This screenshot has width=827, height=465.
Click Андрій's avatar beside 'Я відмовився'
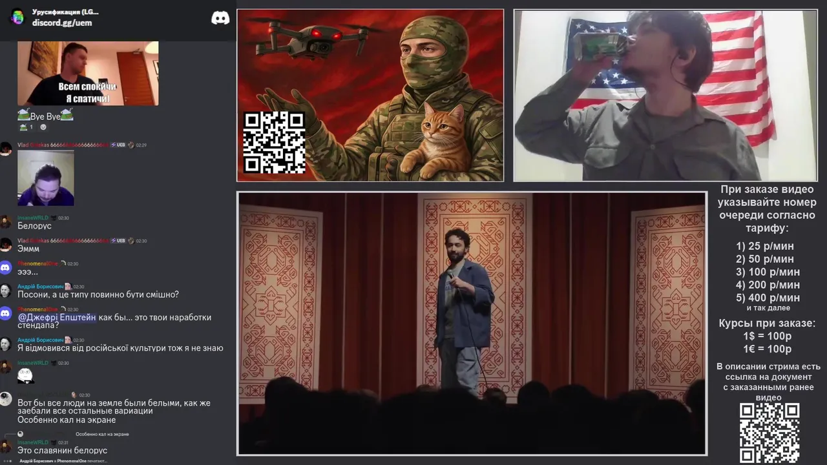click(6, 344)
